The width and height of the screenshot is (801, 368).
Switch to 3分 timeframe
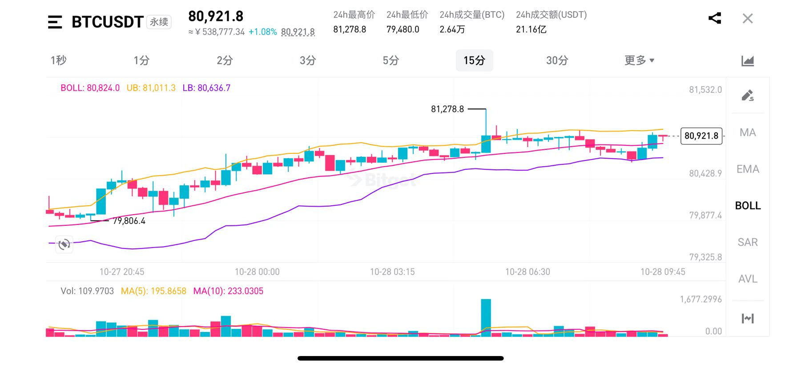point(308,60)
